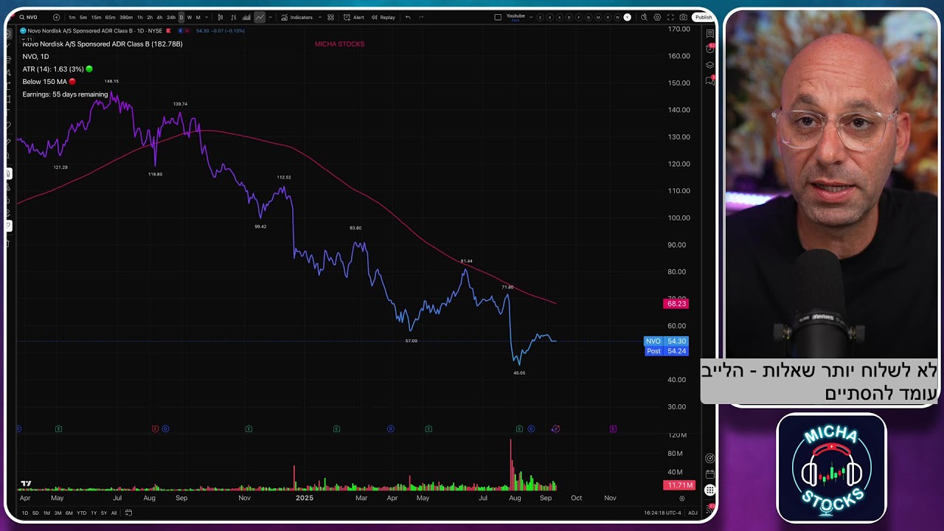This screenshot has width=944, height=531.
Task: Open the calculator grid icon at right bottom
Action: [709, 490]
